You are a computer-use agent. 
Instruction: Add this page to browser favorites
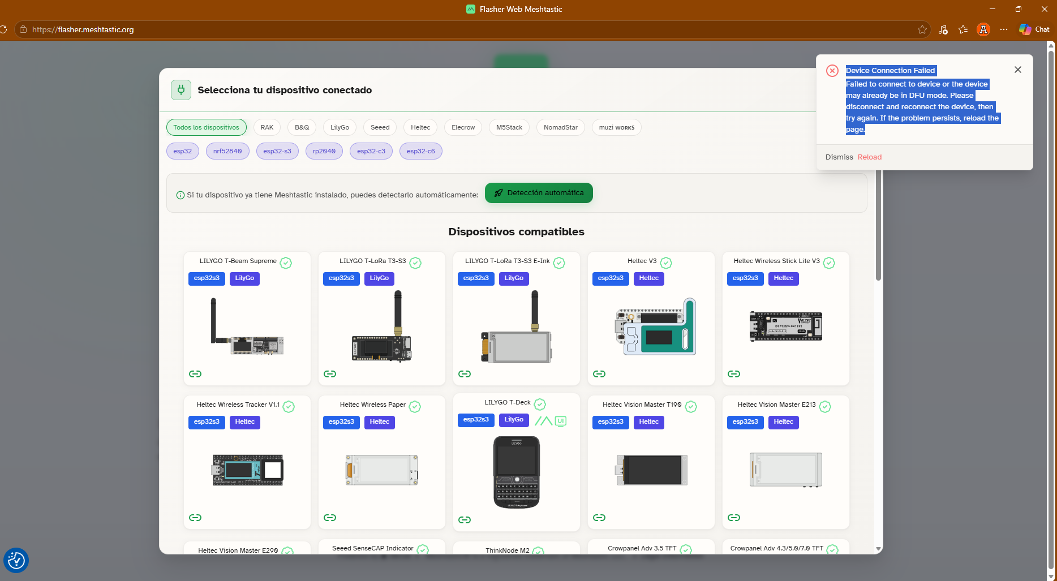click(x=922, y=29)
